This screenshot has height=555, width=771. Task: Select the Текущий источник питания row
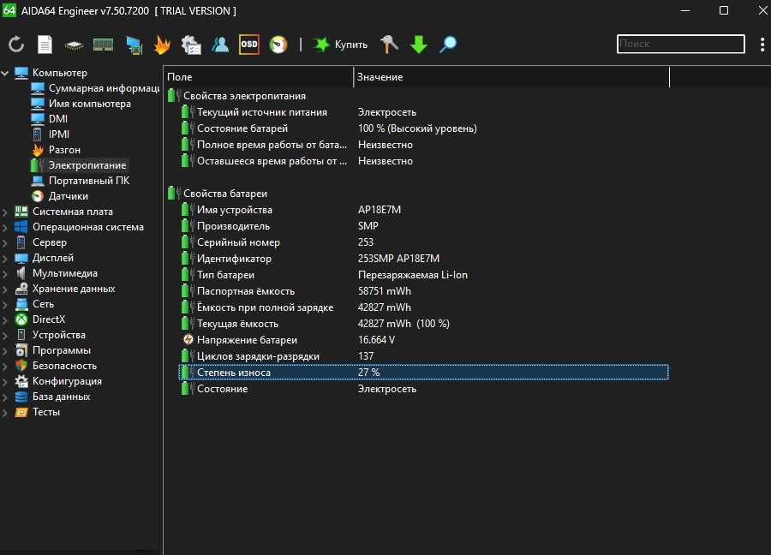coord(423,112)
